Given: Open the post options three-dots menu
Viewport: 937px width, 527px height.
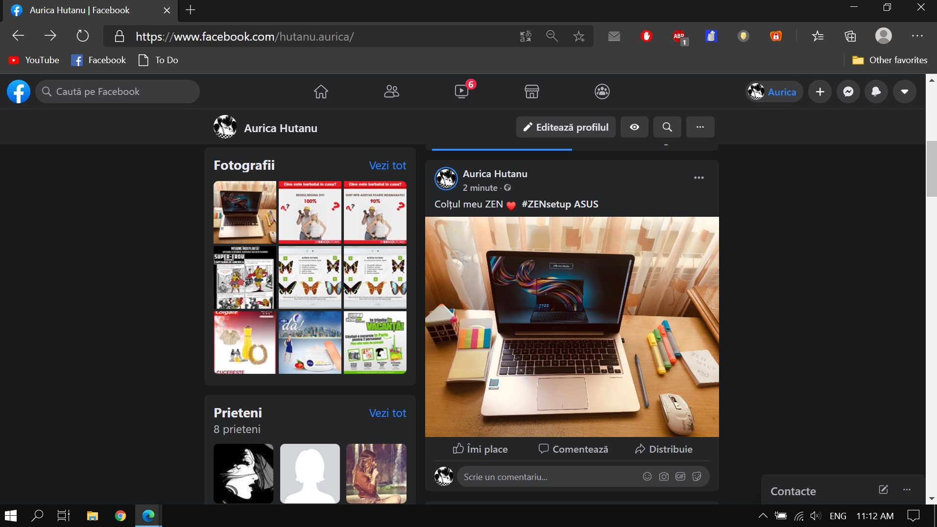Looking at the screenshot, I should [699, 178].
